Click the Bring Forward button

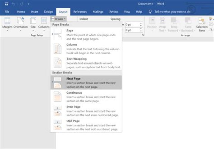pyautogui.click(x=174, y=25)
